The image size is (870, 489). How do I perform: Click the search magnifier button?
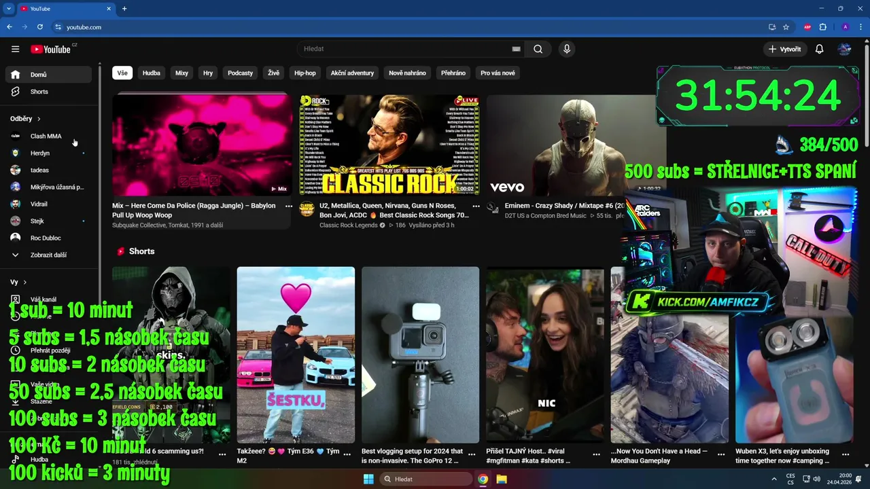538,49
